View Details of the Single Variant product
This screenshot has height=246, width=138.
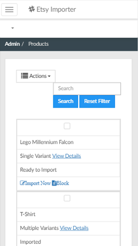[66, 156]
